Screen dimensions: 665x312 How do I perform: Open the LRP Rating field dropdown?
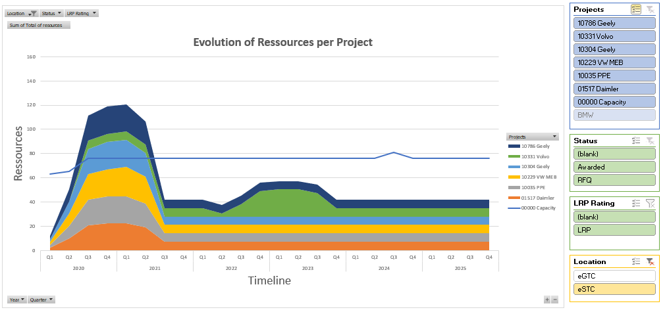[x=82, y=14]
